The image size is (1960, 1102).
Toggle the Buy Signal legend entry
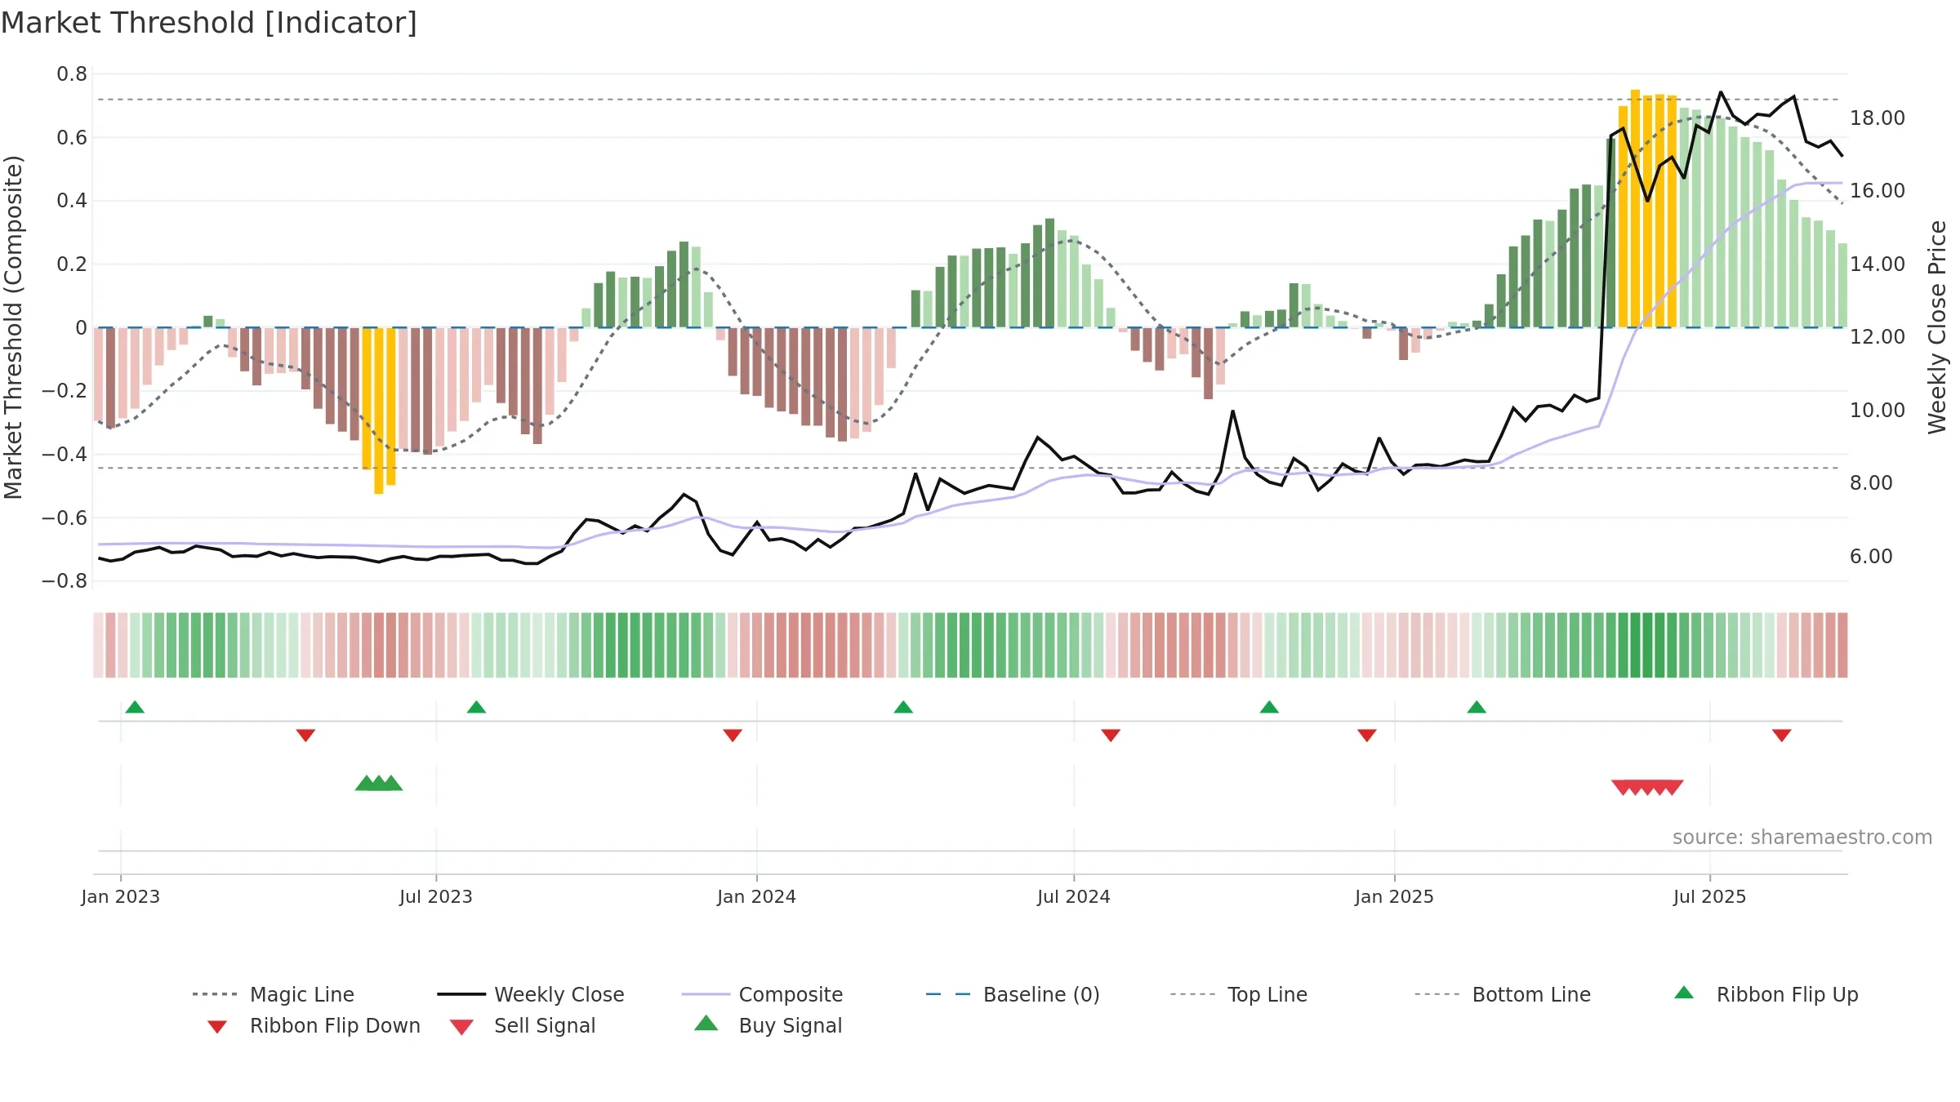click(768, 1025)
